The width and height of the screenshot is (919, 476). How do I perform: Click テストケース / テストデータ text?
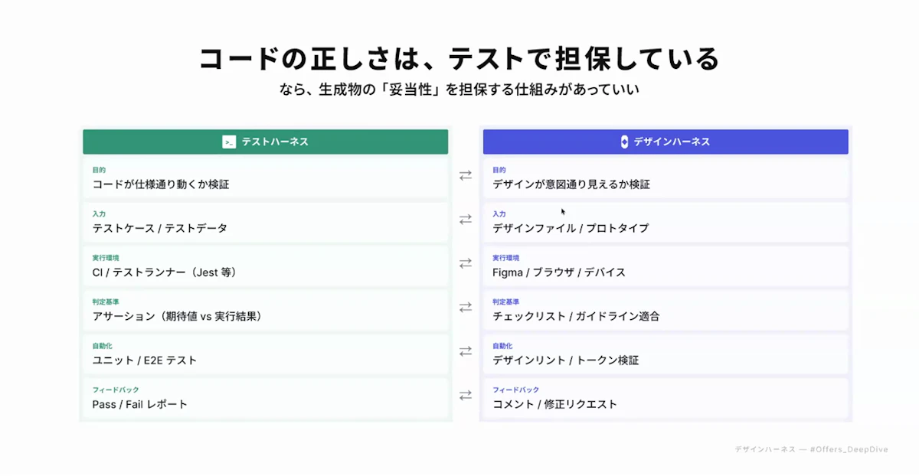click(159, 228)
